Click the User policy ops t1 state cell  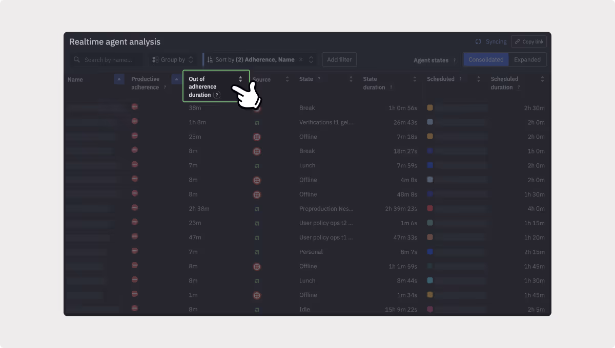[326, 237]
